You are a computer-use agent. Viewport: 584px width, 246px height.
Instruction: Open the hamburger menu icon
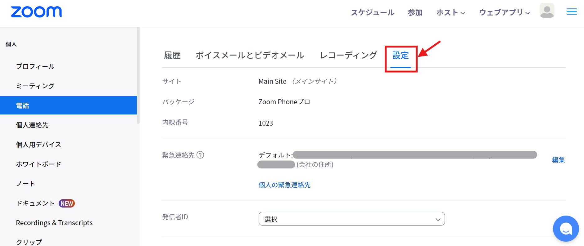coord(572,12)
